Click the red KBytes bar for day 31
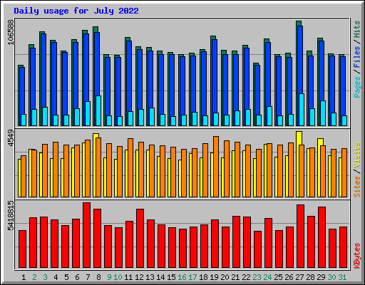The width and height of the screenshot is (365, 285). [343, 247]
